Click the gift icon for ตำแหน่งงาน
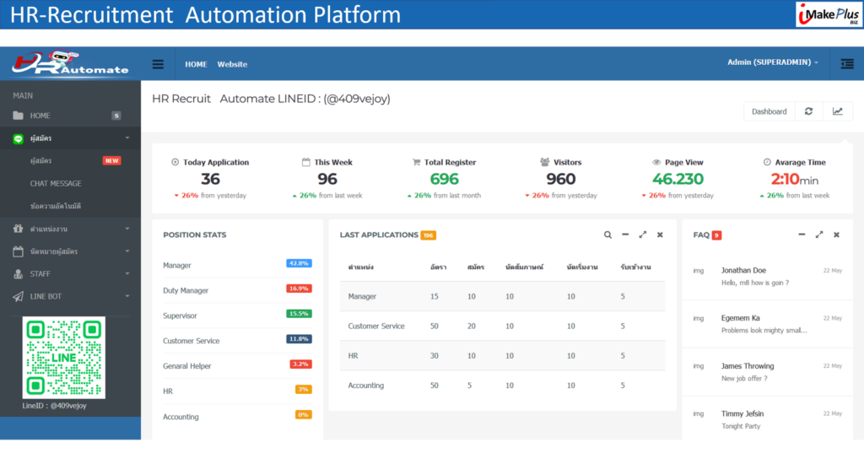This screenshot has height=464, width=864. pos(19,229)
